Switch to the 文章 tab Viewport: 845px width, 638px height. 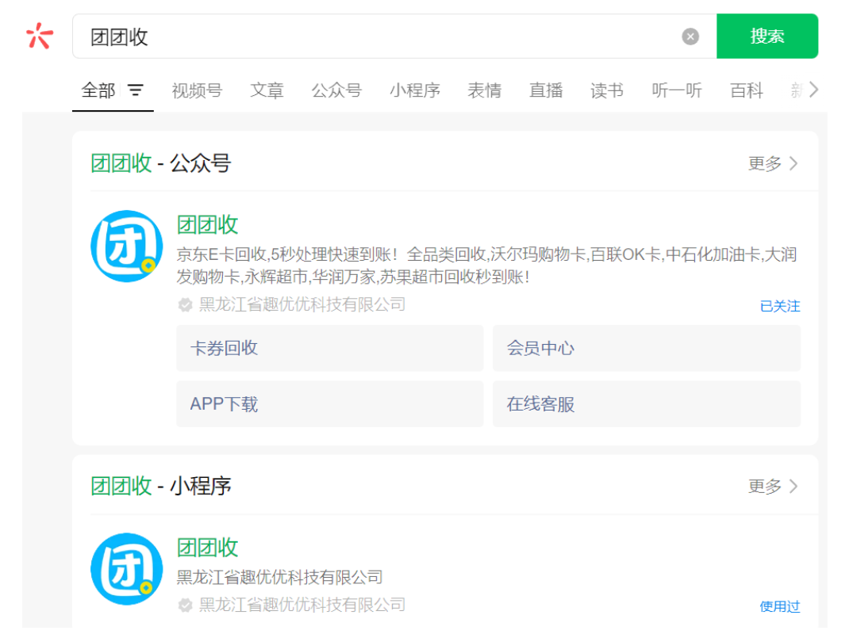click(x=267, y=90)
